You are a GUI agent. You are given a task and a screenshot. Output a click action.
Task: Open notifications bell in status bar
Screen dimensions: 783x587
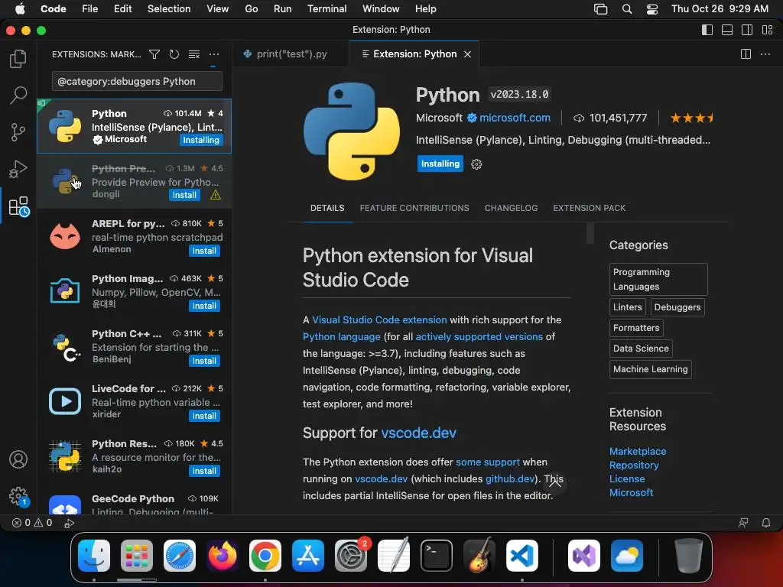[x=766, y=523]
